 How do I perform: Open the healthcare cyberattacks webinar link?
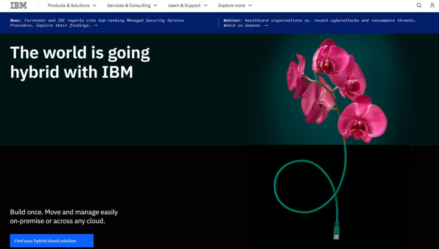[319, 23]
